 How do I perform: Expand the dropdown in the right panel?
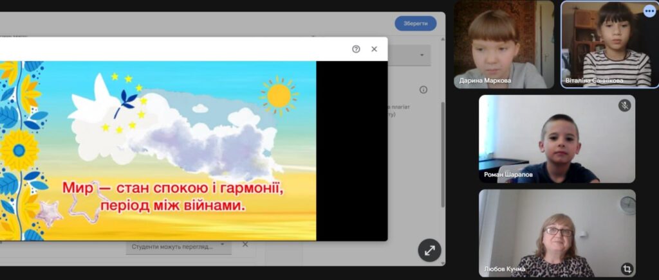422,55
